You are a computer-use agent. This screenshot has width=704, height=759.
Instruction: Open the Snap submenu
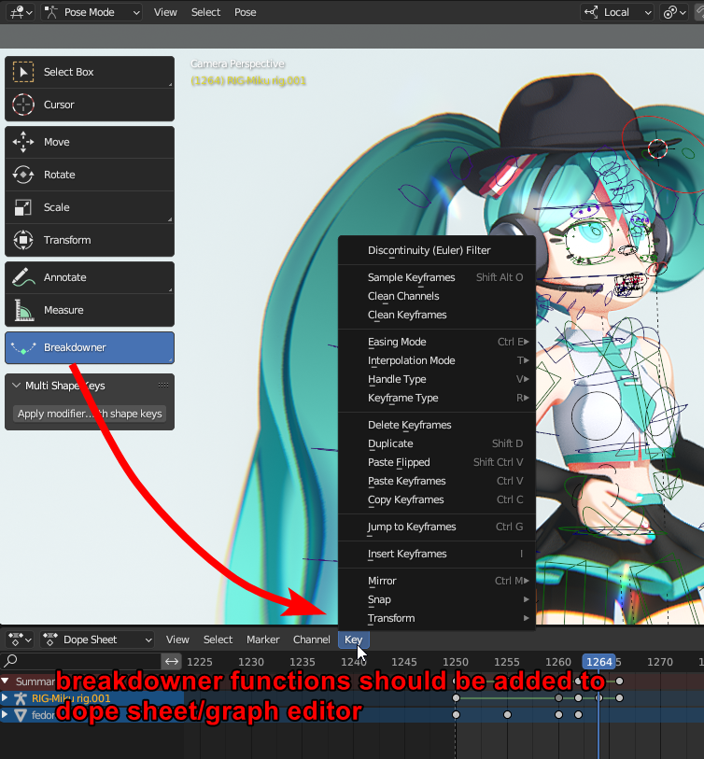(x=437, y=599)
